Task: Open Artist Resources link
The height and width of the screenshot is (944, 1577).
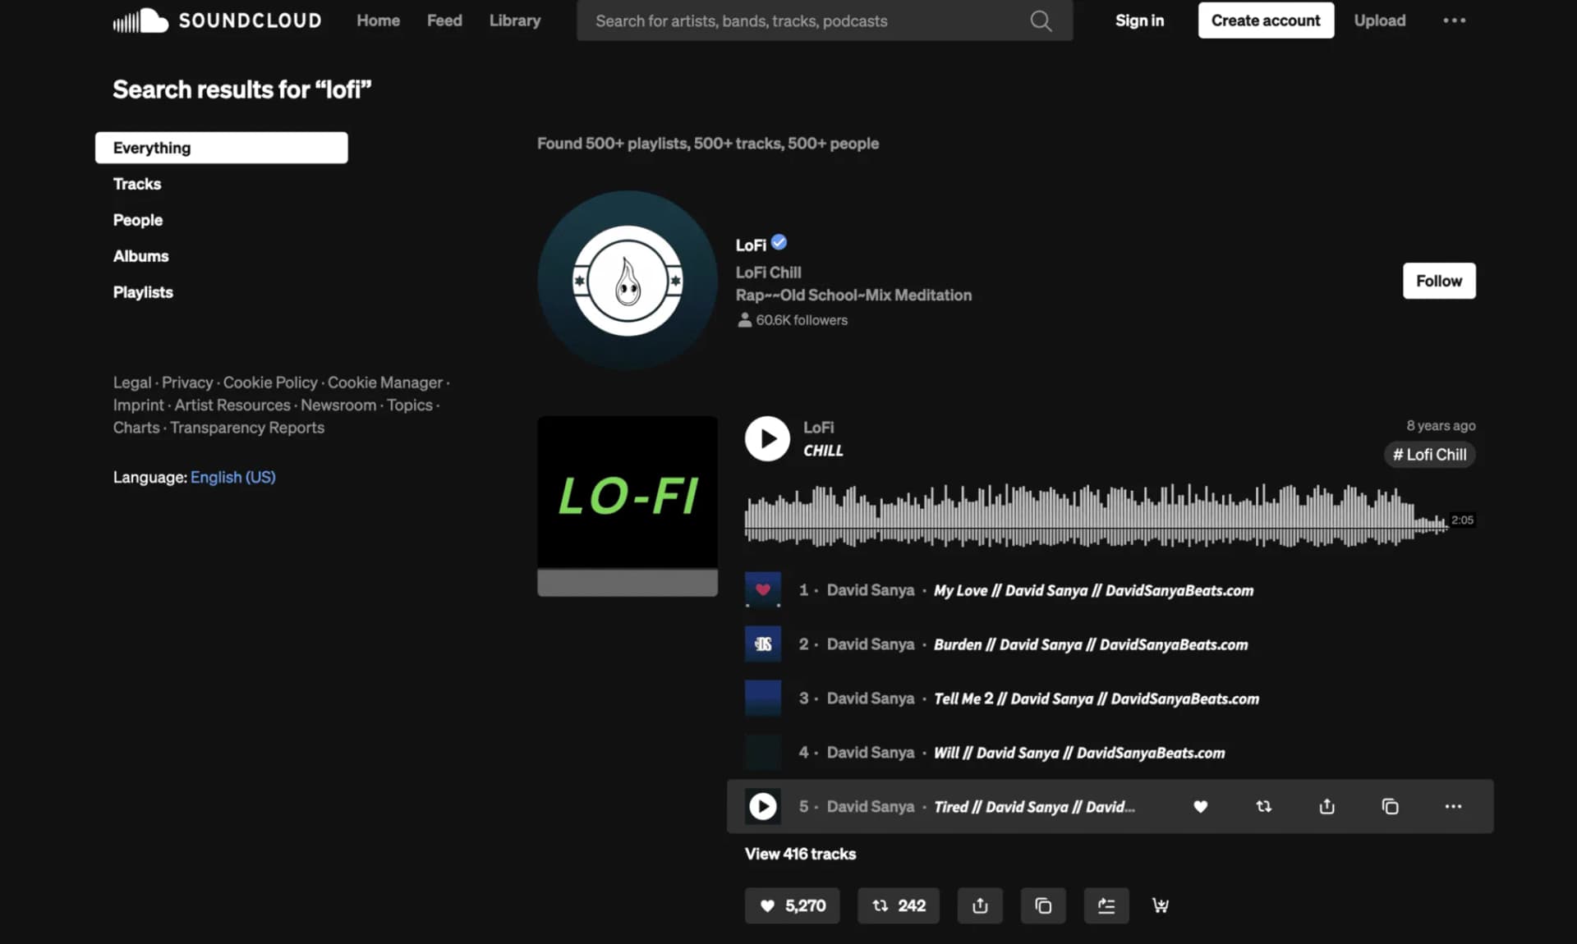Action: point(232,405)
